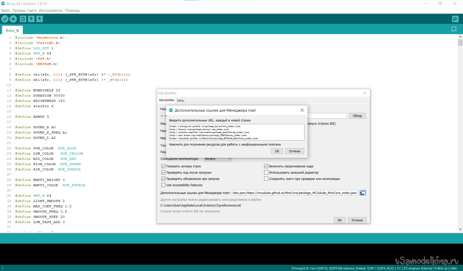Viewport: 463px width, 271px height.
Task: Uncheck 'Включить сворачивание кода' checkbox
Action: [266, 166]
